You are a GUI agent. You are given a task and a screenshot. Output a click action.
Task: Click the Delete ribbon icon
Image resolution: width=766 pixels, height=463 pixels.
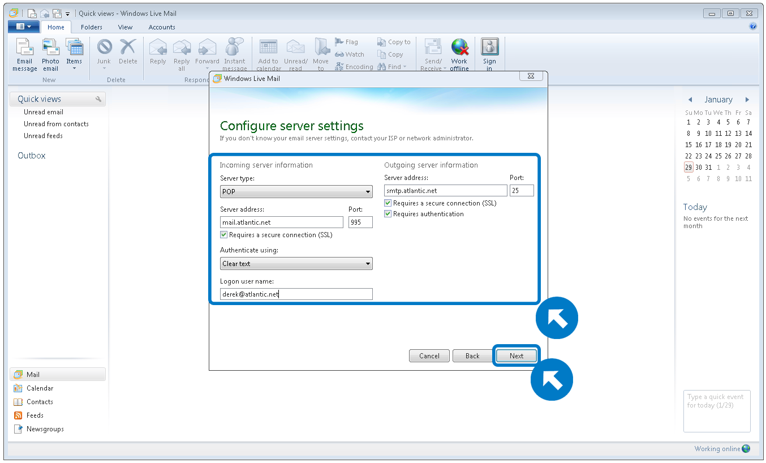click(x=128, y=52)
